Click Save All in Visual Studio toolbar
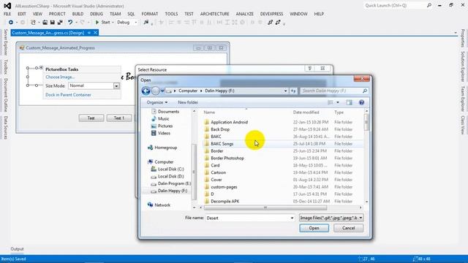Viewport: 468px width, 263px height. (60, 23)
